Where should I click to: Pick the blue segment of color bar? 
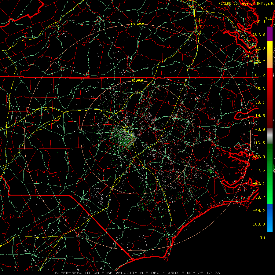[270, 218]
